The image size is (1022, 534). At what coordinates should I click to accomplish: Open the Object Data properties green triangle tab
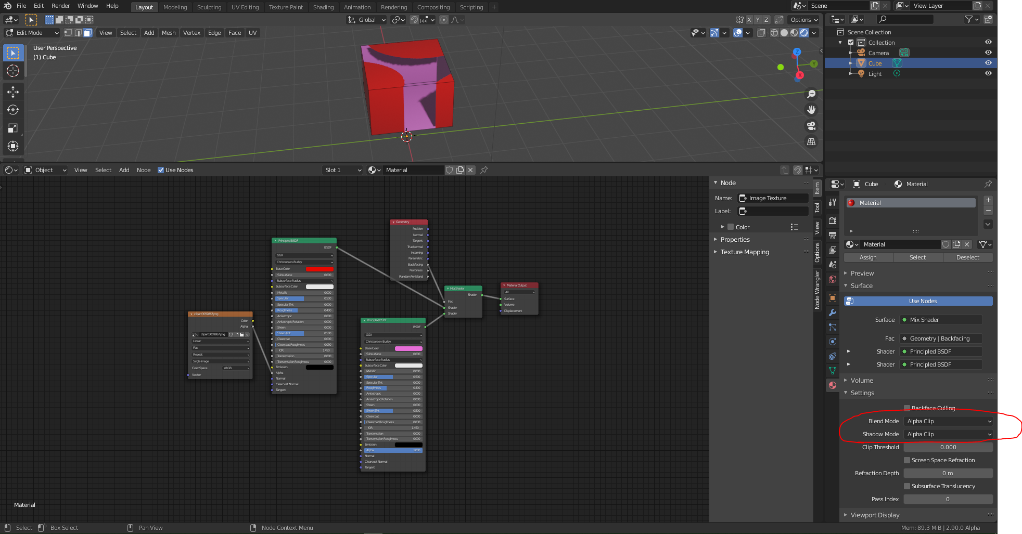[833, 371]
